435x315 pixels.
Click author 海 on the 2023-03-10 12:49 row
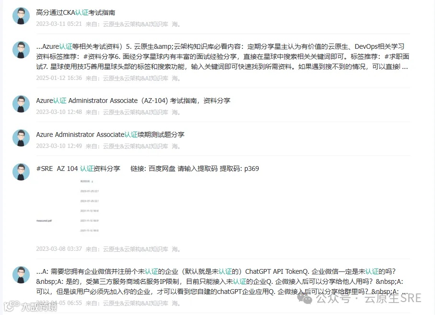(x=176, y=146)
